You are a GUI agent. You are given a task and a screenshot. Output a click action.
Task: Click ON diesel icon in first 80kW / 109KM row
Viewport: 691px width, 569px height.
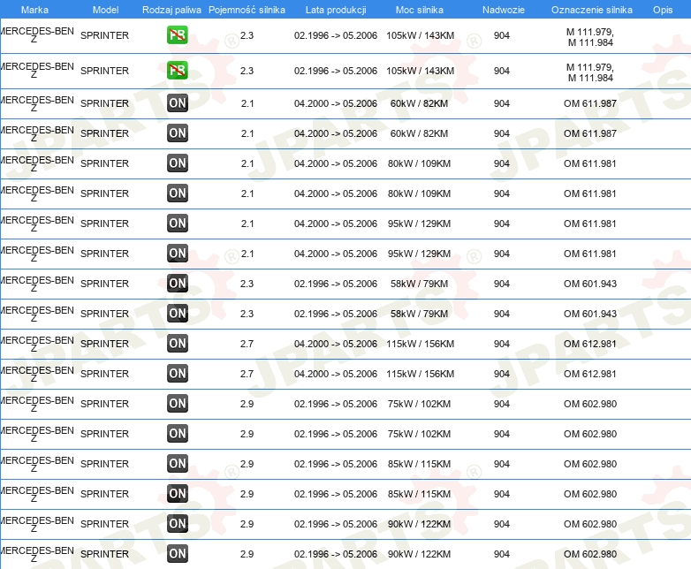[x=178, y=163]
